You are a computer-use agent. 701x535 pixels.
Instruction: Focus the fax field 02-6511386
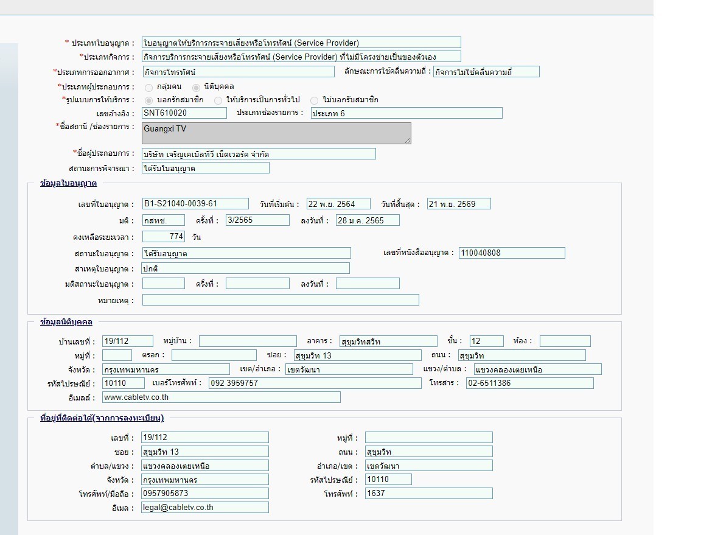coord(529,383)
